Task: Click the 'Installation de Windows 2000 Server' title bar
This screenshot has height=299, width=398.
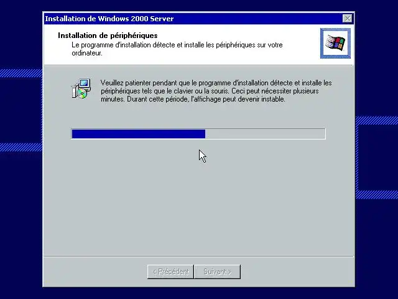Action: pyautogui.click(x=199, y=19)
